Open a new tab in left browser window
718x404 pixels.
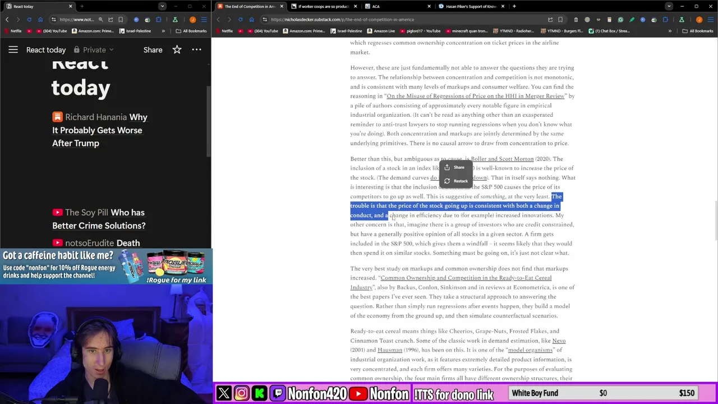[82, 6]
